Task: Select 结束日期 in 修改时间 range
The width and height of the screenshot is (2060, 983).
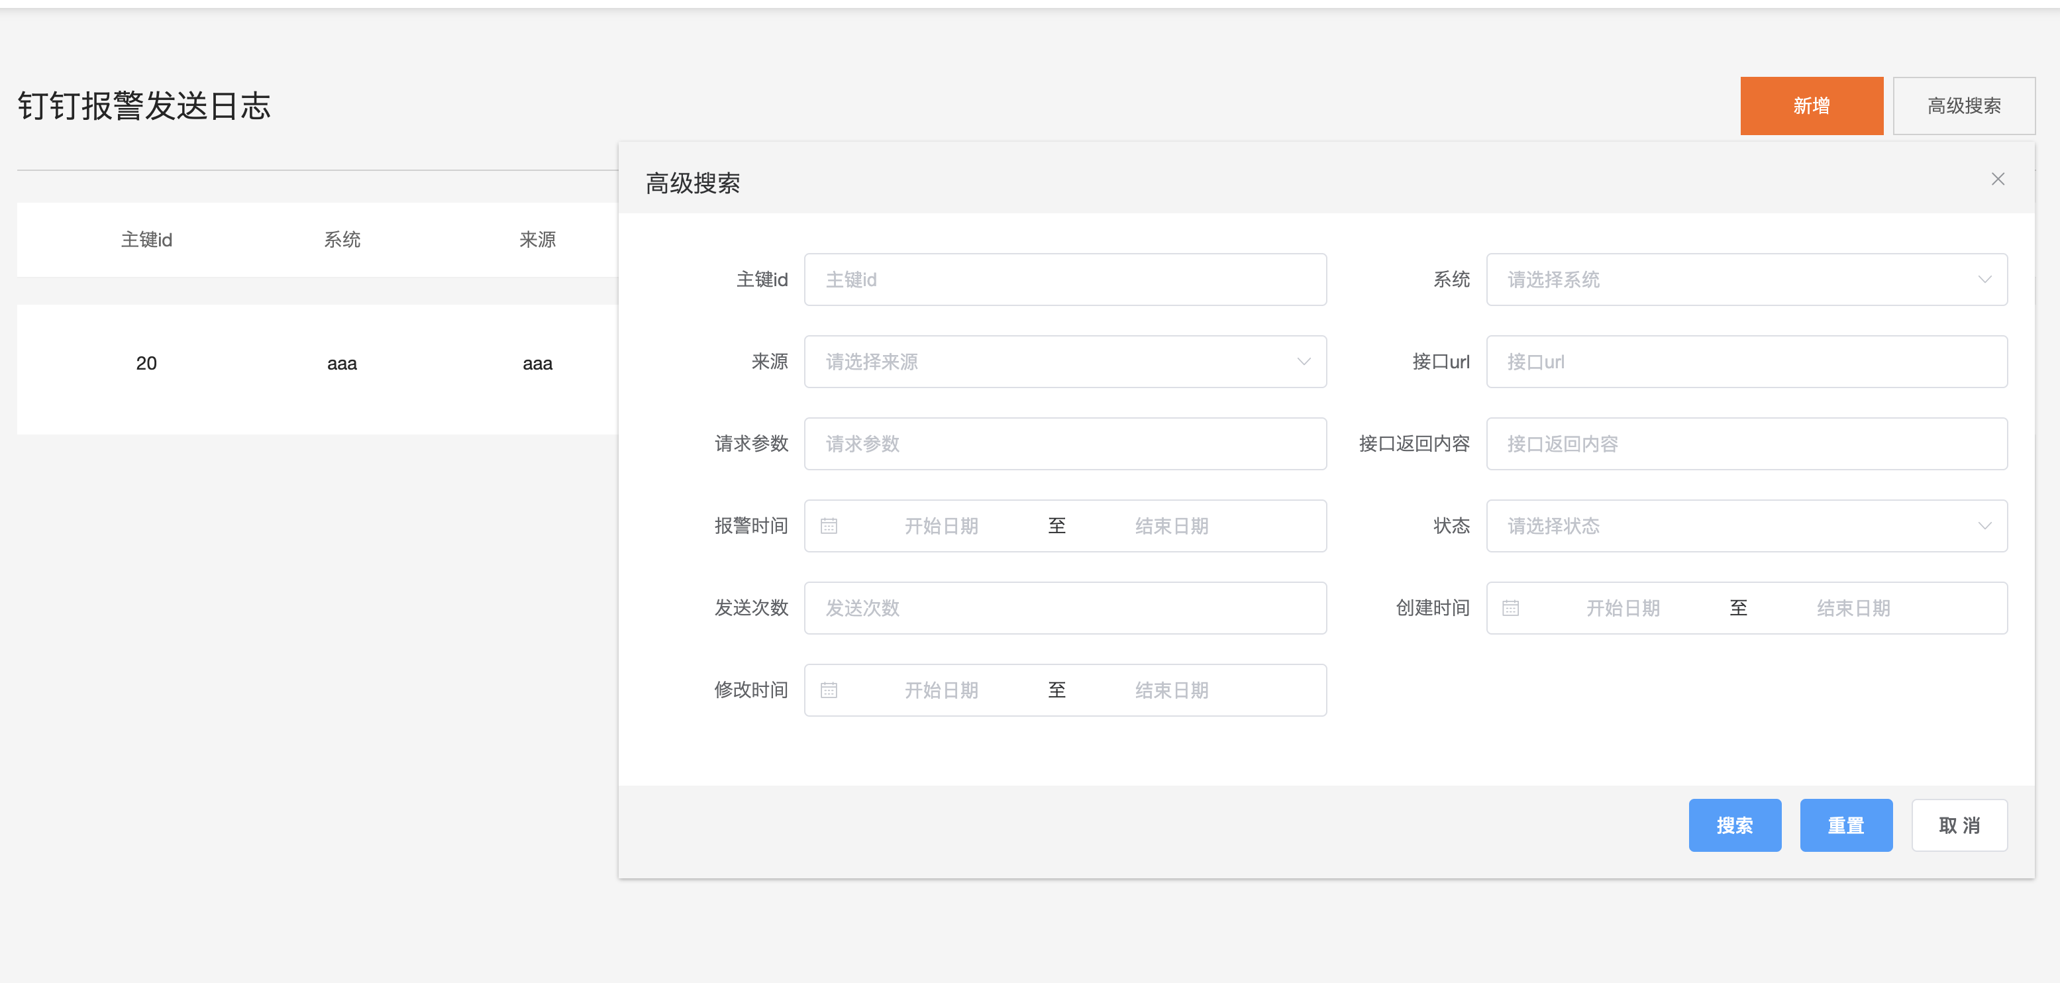Action: click(x=1172, y=690)
